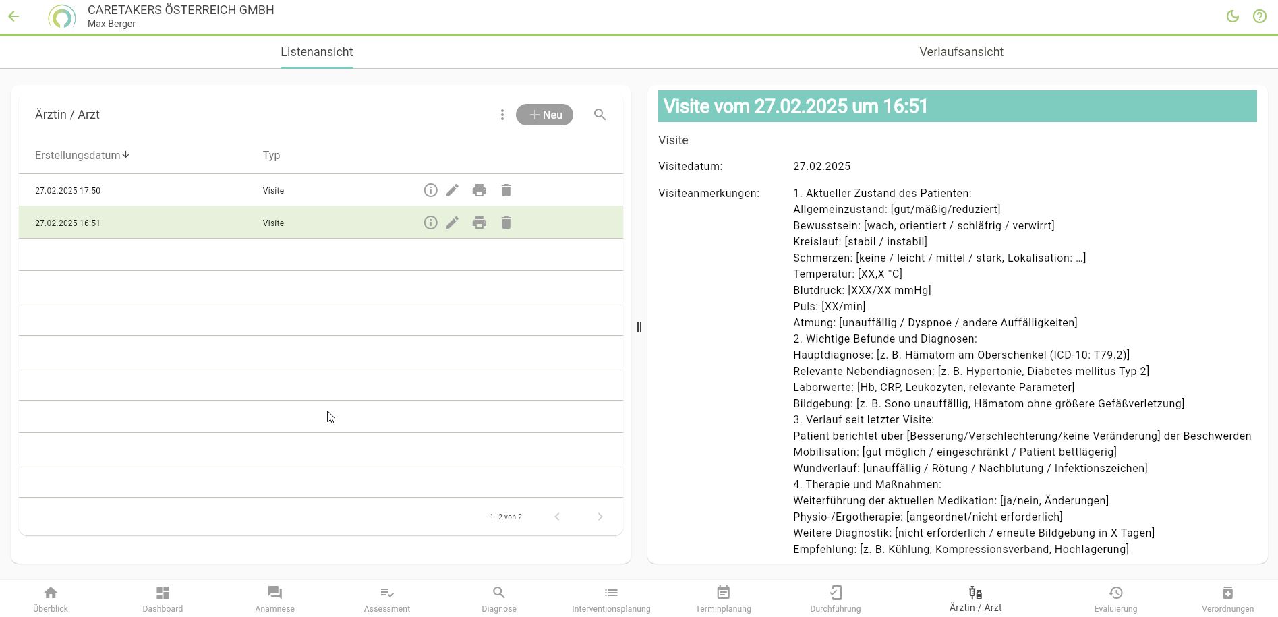
Task: Open Verordnungen in bottom navigation
Action: click(1227, 599)
